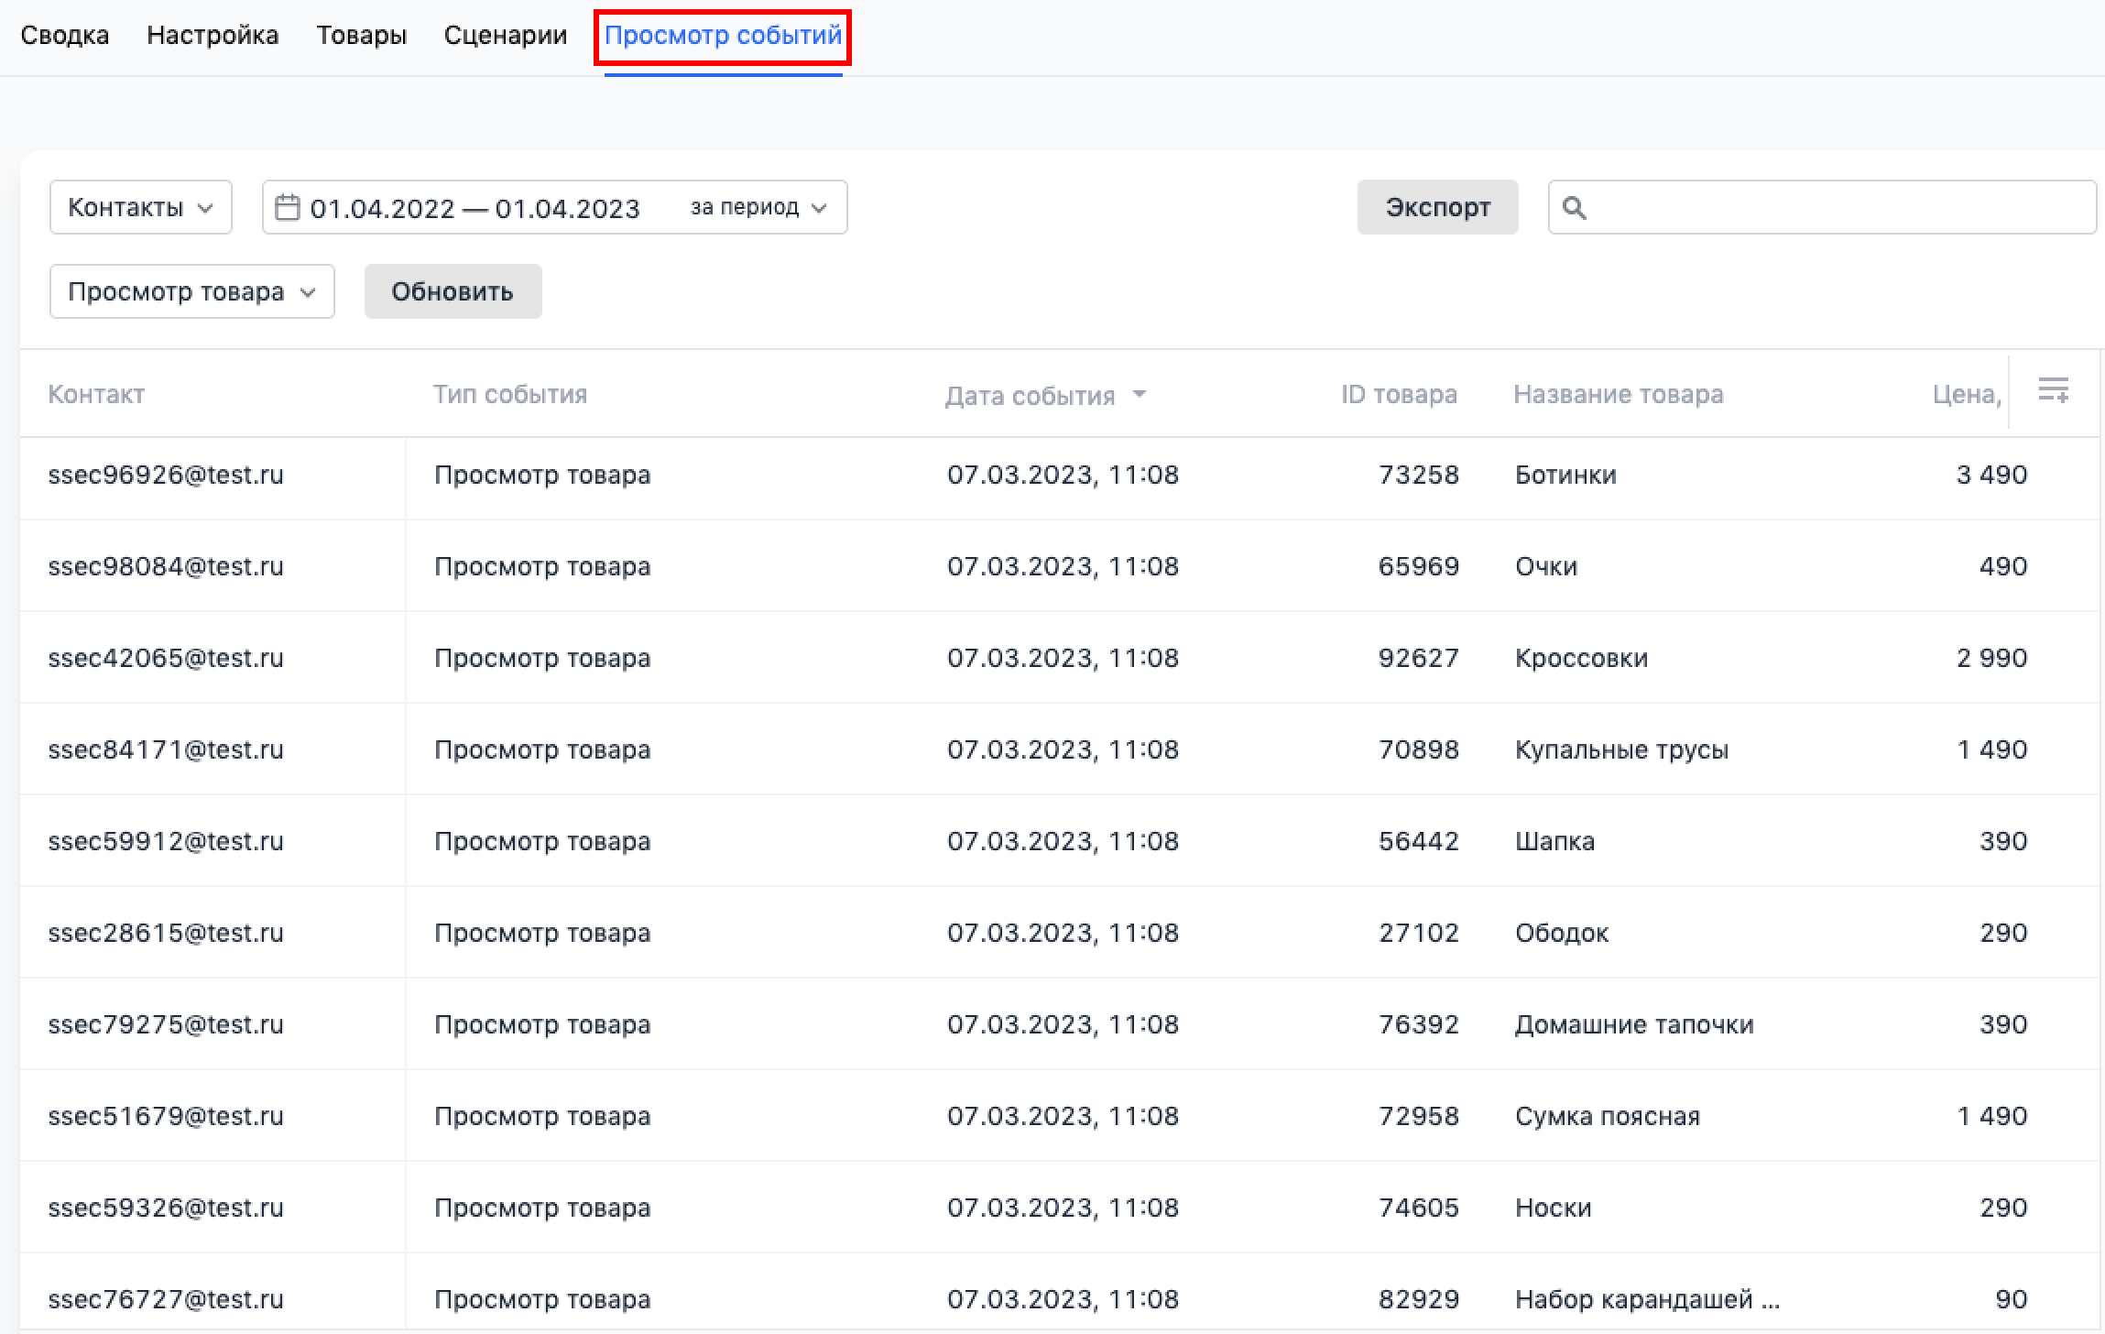Select the Сценарии tab
The width and height of the screenshot is (2105, 1334).
506,36
